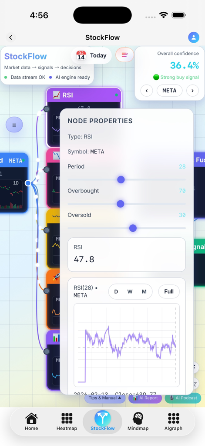Image resolution: width=205 pixels, height=446 pixels.
Task: Open the AI Report button
Action: 145,398
